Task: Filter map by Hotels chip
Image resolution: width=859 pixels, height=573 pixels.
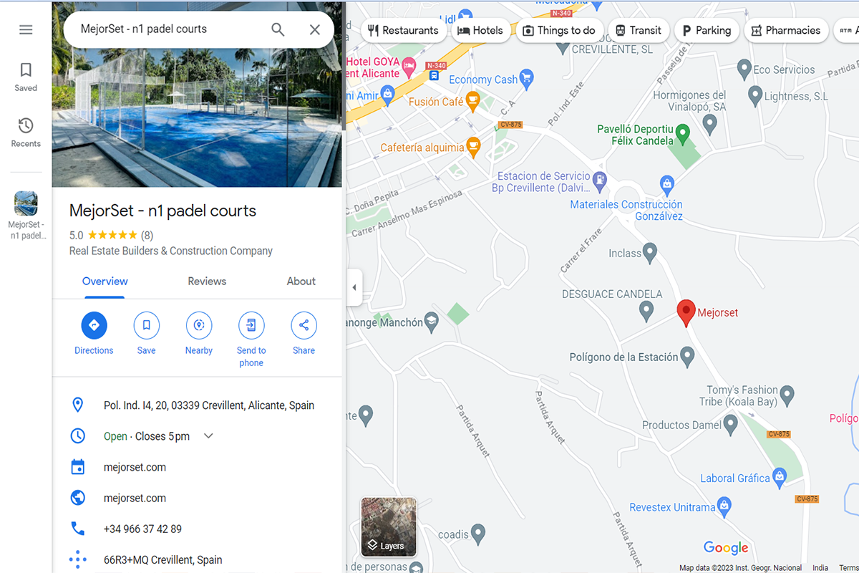Action: pos(480,30)
